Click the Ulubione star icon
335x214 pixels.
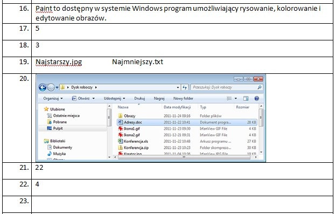pos(46,109)
